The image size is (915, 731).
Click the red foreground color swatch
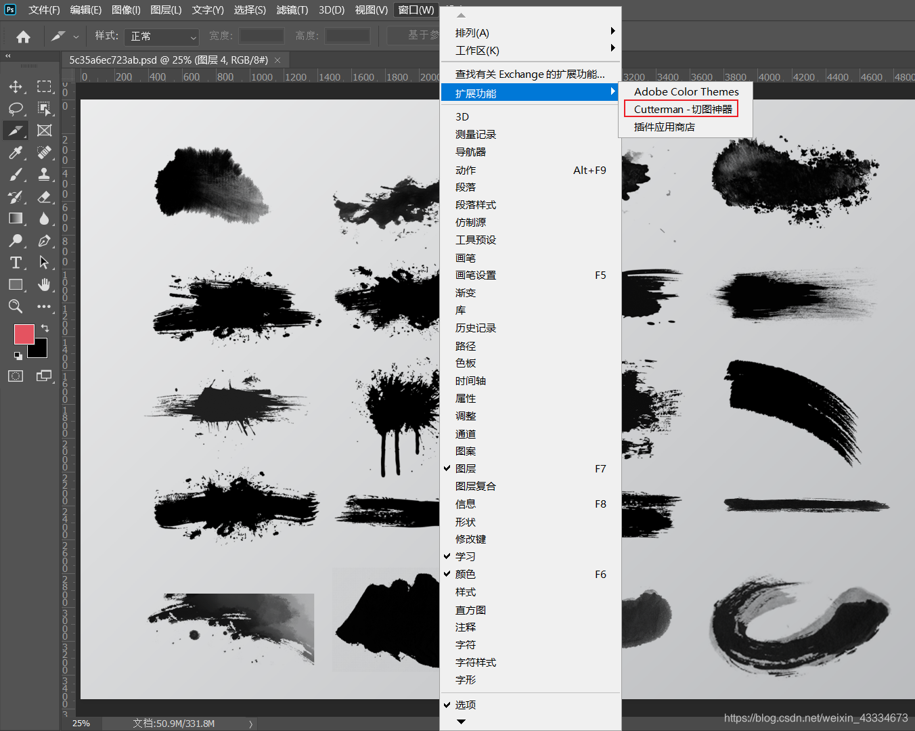24,334
